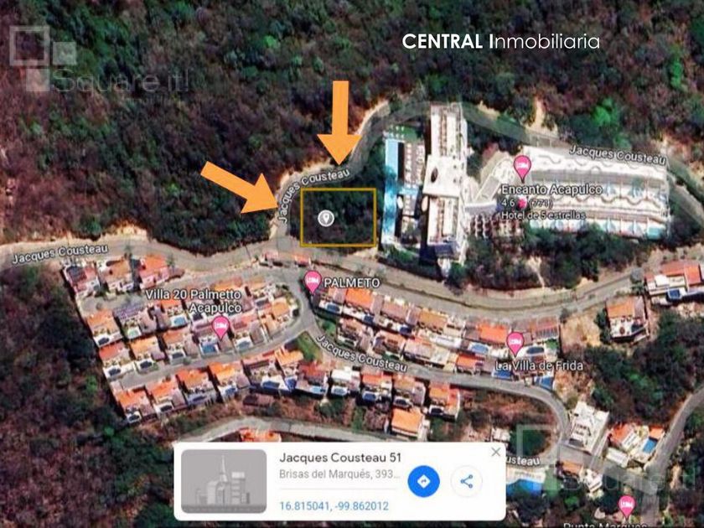Image resolution: width=704 pixels, height=528 pixels.
Task: Click the Villa 20 Palmetto Acapulco label
Action: point(194,301)
